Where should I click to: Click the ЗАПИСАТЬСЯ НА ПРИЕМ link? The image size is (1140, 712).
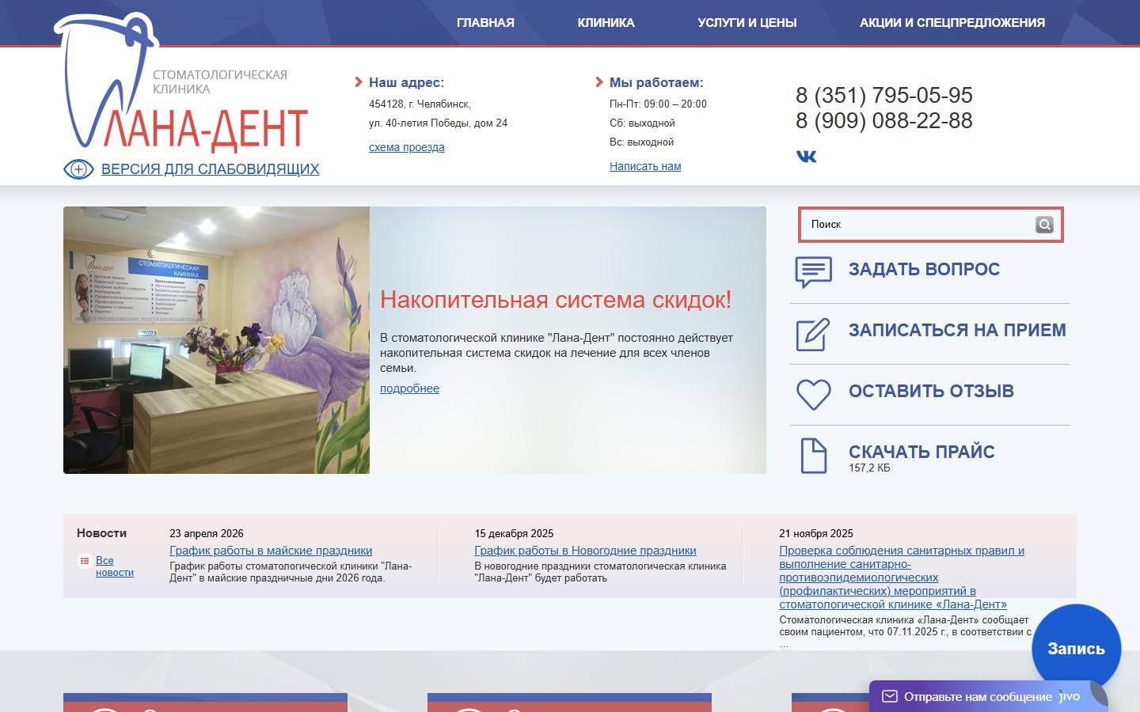(957, 331)
